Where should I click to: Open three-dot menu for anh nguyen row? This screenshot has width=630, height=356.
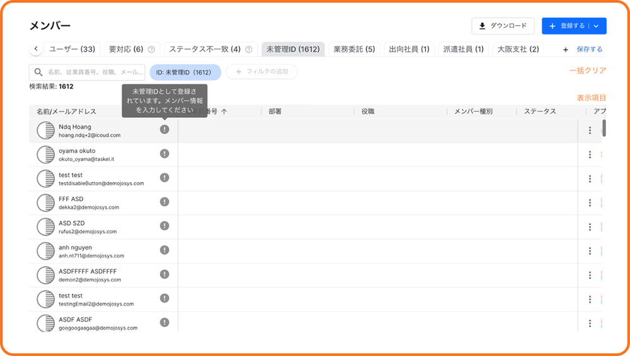coord(590,251)
